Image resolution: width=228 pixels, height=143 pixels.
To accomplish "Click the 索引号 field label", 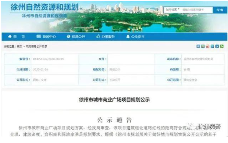I will pyautogui.click(x=25, y=59).
